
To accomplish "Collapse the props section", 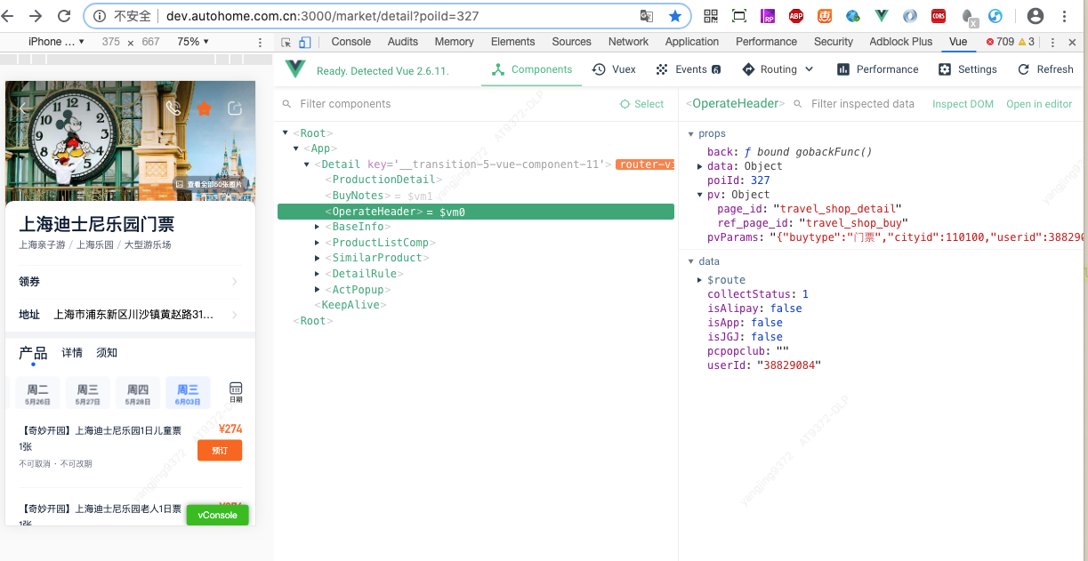I will 691,133.
